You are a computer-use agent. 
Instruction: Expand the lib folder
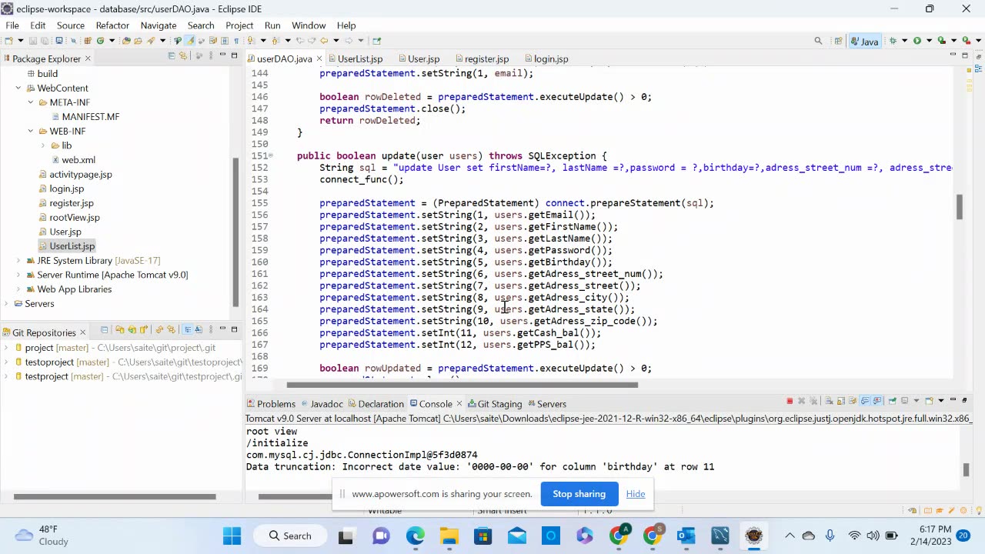point(43,145)
